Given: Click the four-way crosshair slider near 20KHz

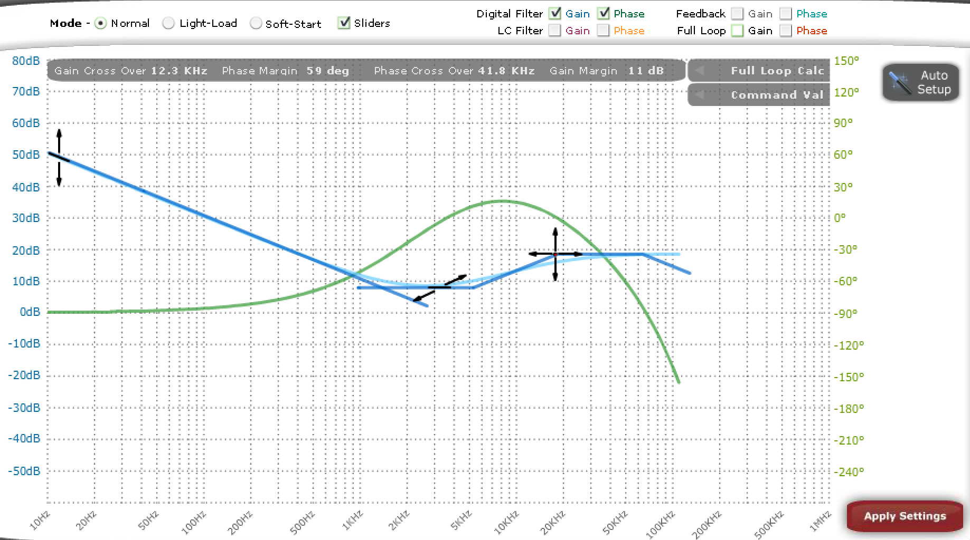Looking at the screenshot, I should [555, 254].
